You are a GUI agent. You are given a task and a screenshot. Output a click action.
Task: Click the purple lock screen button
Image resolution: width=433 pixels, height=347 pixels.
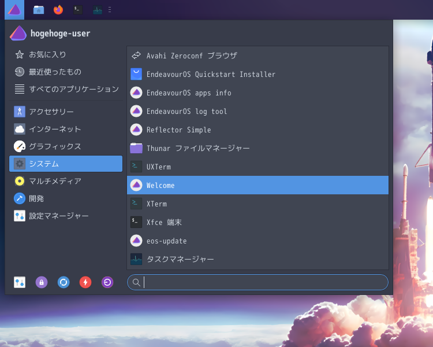click(42, 282)
